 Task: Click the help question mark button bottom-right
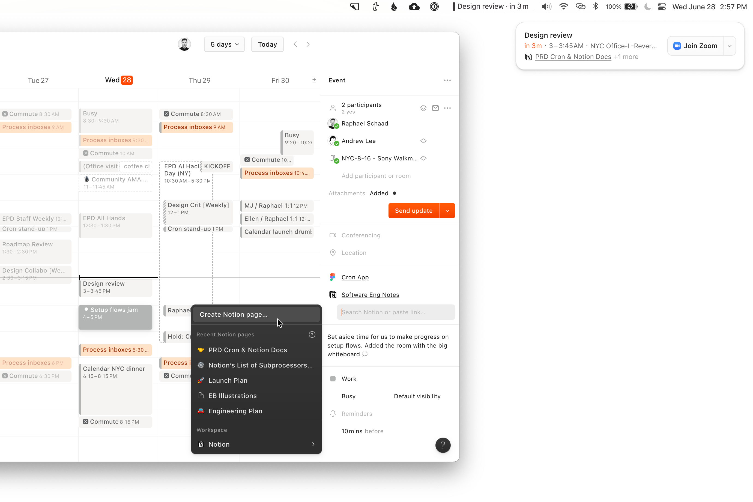pos(443,445)
